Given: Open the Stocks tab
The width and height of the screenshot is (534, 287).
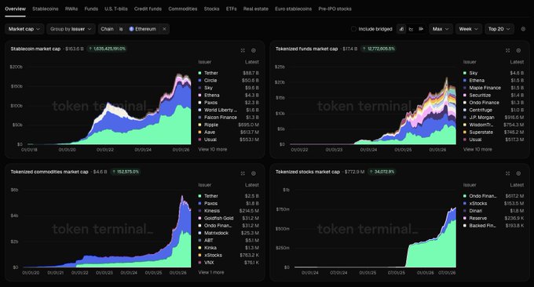Looking at the screenshot, I should click(x=212, y=9).
